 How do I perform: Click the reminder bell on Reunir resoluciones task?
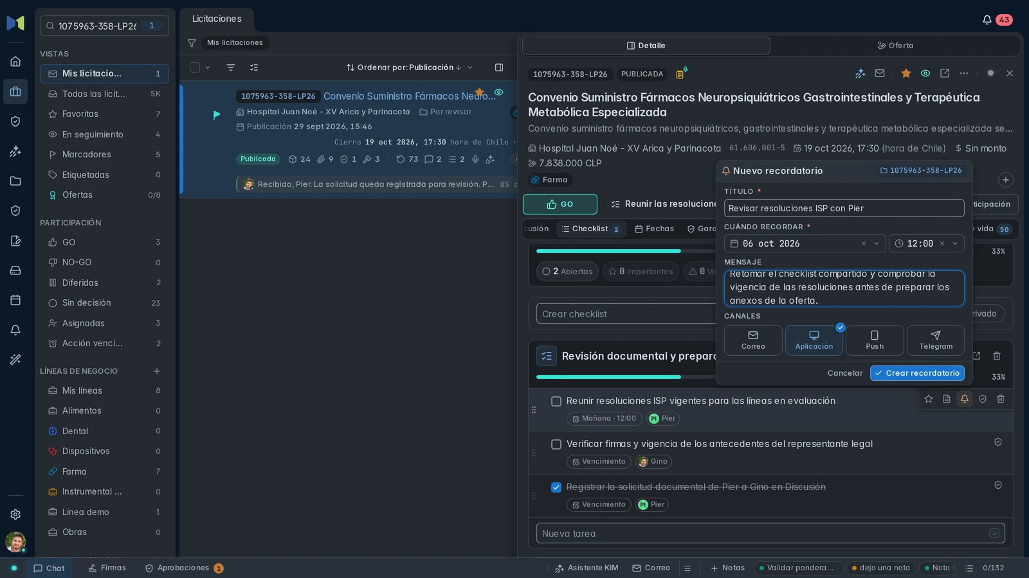(965, 399)
